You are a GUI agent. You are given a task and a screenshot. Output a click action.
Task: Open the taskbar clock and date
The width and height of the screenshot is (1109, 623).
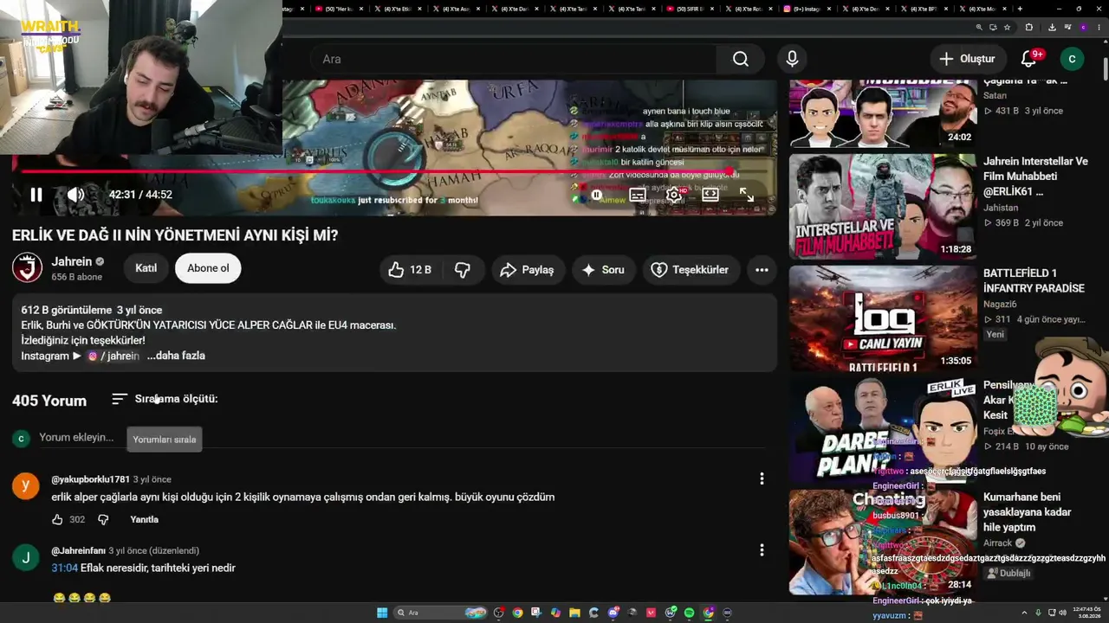coord(1086,613)
